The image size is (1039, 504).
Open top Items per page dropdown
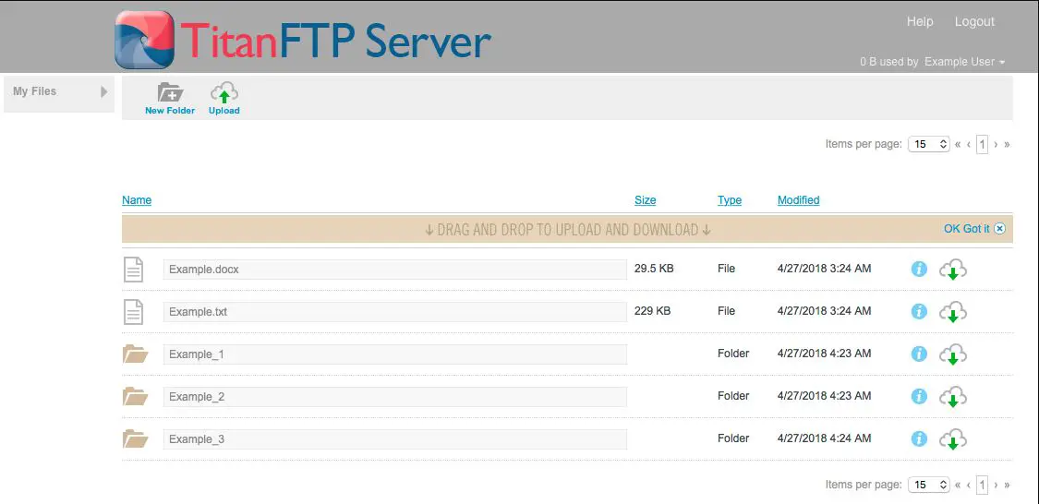click(x=929, y=144)
